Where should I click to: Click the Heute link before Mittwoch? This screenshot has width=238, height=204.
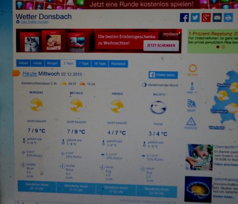(x=30, y=74)
